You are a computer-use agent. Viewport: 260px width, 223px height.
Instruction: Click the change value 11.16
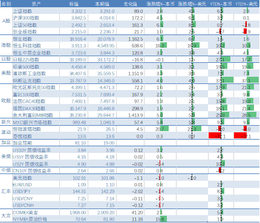click(137, 219)
